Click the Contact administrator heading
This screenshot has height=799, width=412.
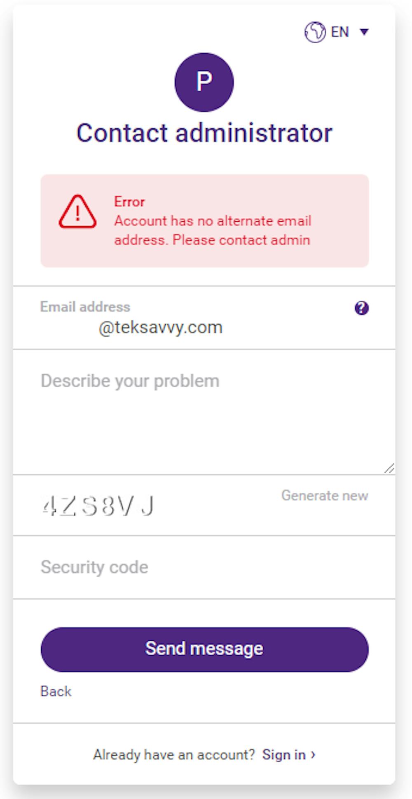coord(204,133)
